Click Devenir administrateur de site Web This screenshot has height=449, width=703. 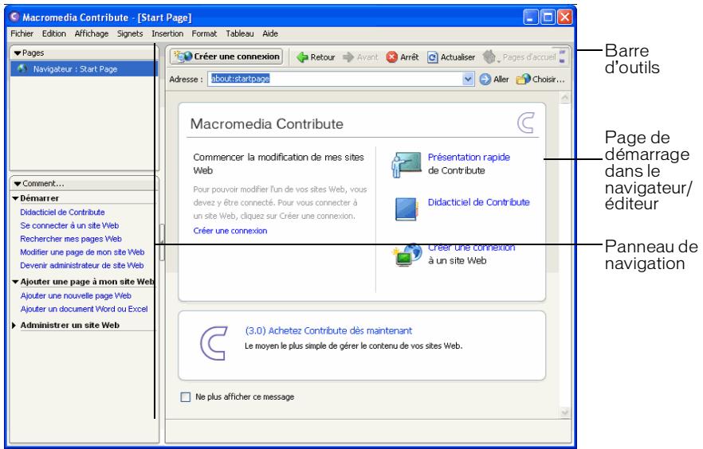click(x=81, y=265)
